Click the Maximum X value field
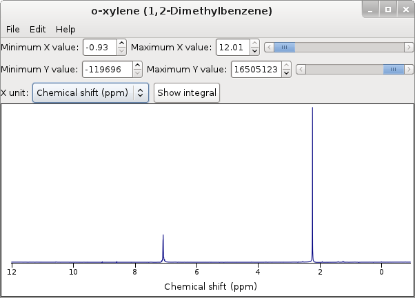 233,48
